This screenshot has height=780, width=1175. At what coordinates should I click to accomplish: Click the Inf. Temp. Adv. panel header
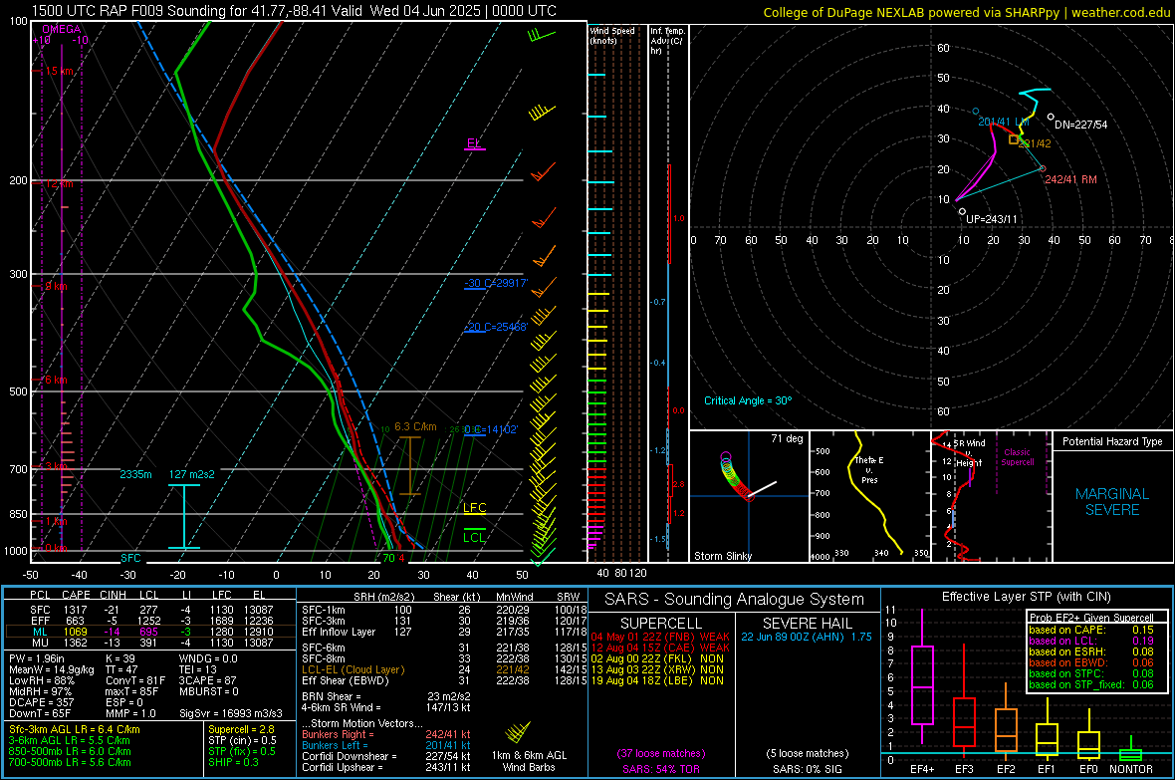coord(667,41)
